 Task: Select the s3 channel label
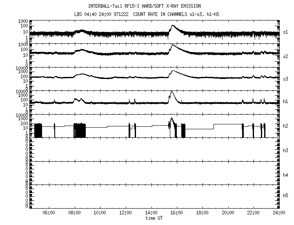coord(285,80)
